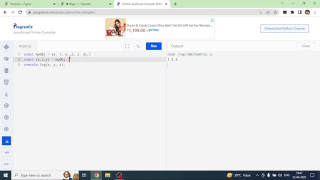Click the output text '1 2 3'
The image size is (320, 180).
(x=172, y=59)
